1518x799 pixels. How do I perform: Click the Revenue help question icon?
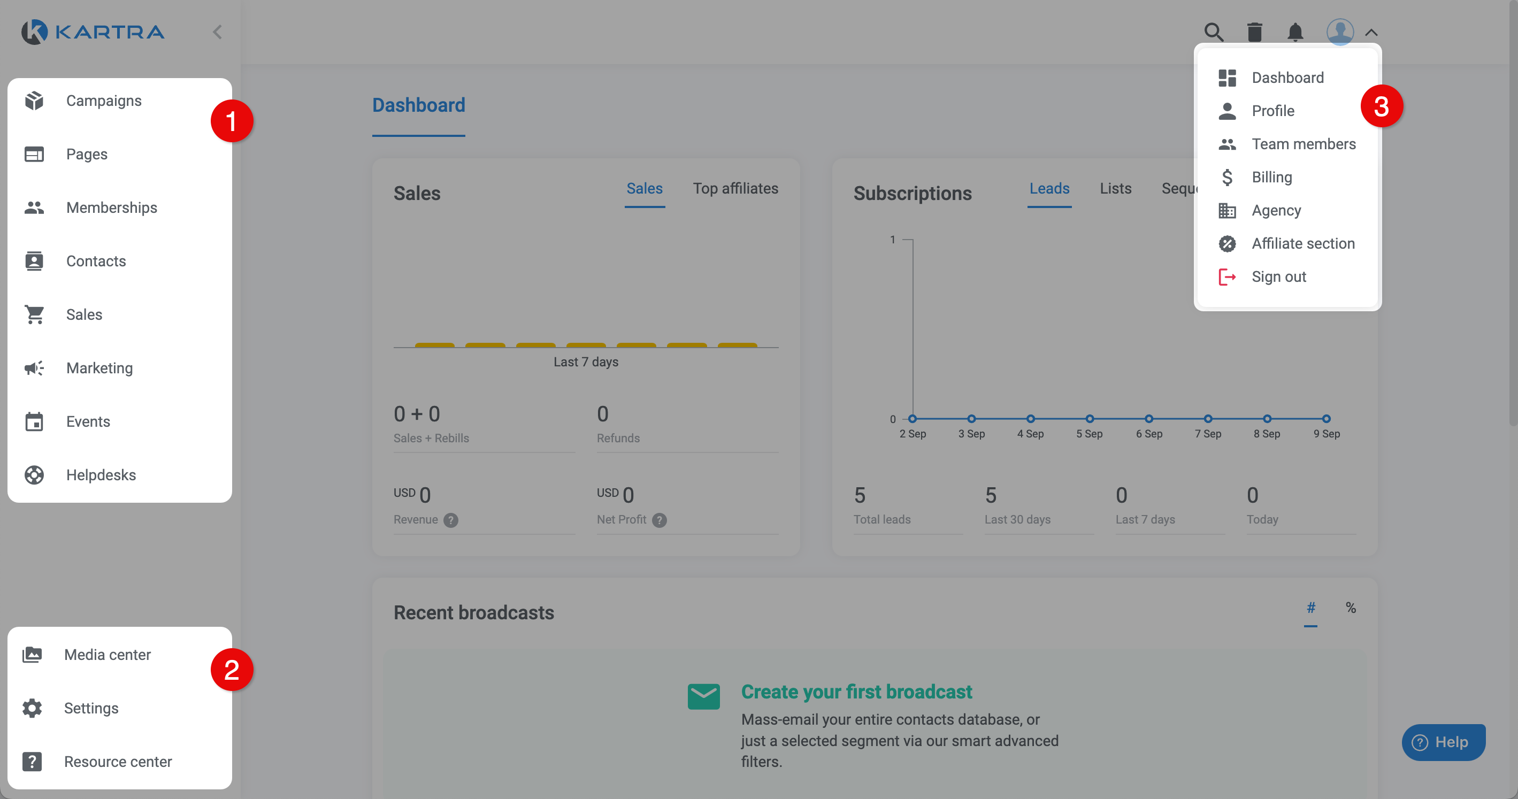coord(451,520)
